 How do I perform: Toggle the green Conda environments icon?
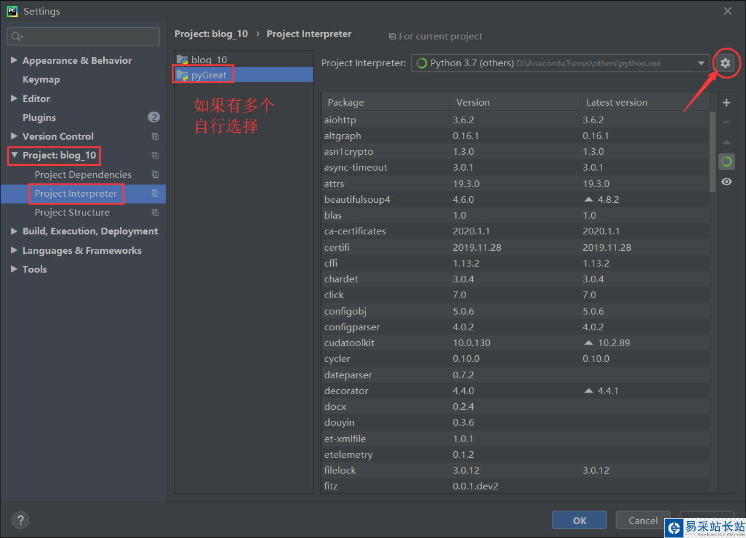point(726,162)
